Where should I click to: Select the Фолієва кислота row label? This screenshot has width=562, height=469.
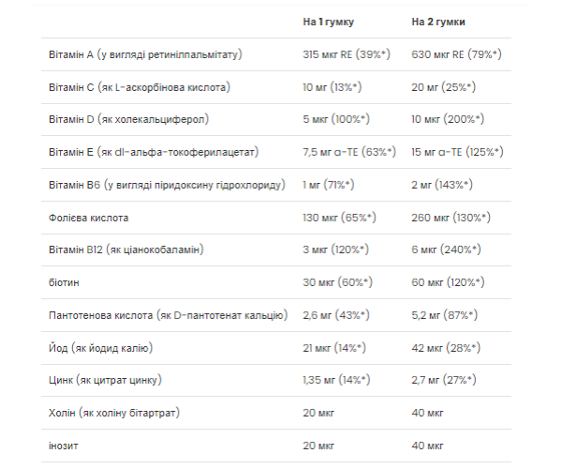[x=87, y=218]
